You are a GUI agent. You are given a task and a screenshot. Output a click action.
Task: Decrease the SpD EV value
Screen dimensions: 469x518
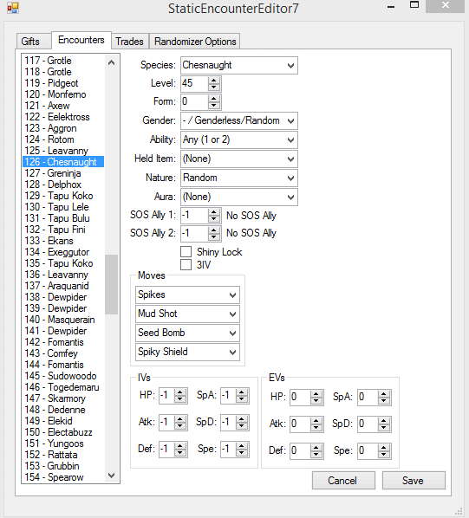(384, 428)
